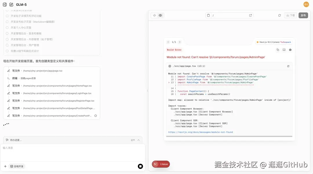Copy the build error details

point(278,50)
